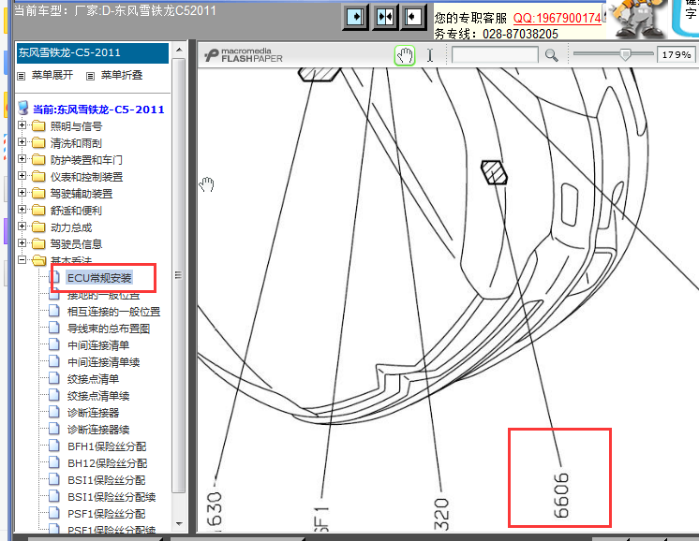This screenshot has width=699, height=541.
Task: Expand the 舒适和便利 folder
Action: point(22,210)
